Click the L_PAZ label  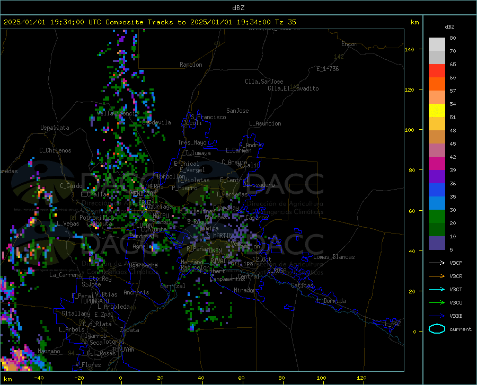pos(393,324)
